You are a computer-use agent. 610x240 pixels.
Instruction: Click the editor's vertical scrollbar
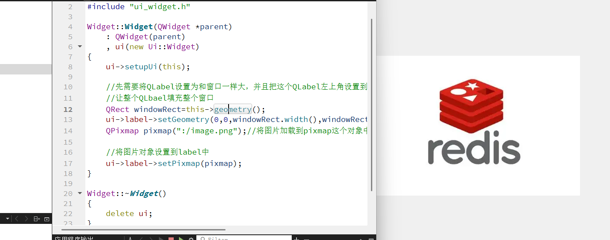[371, 105]
